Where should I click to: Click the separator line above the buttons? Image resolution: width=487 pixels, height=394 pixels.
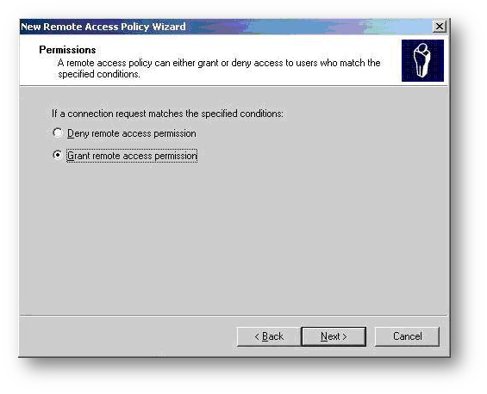coord(234,316)
